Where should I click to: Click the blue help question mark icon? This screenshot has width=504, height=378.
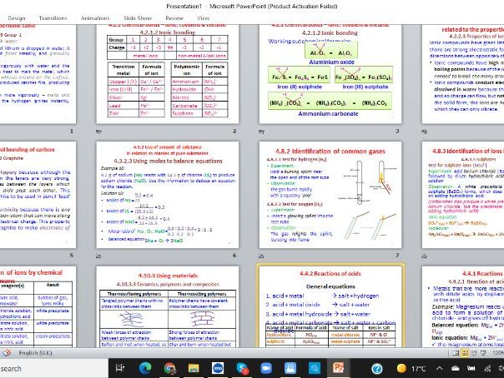[378, 367]
